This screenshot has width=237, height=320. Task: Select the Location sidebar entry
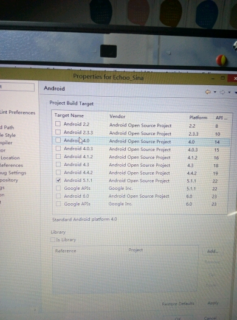pos(10,158)
